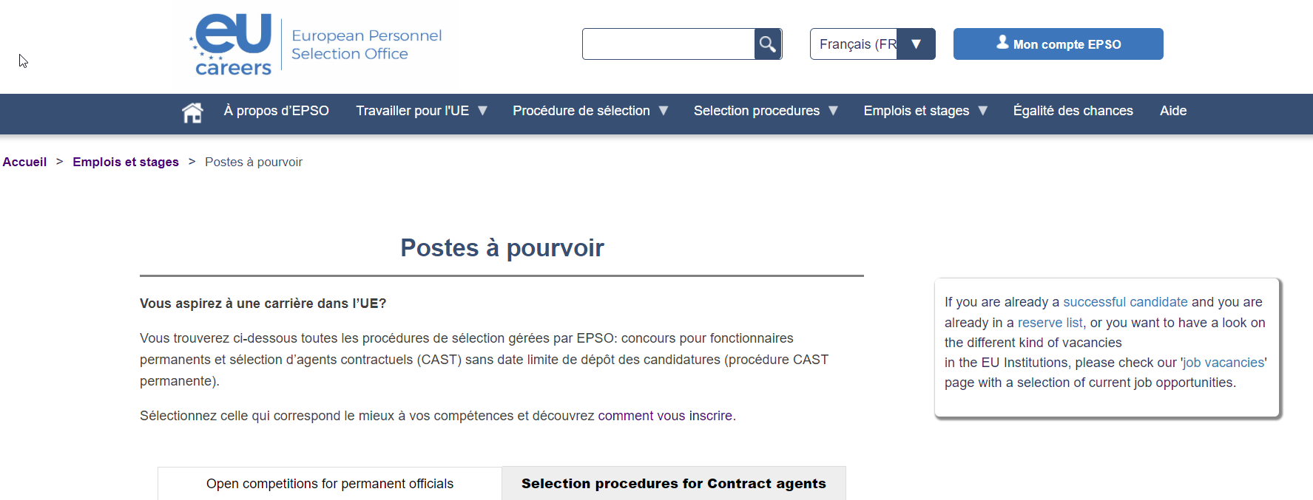Visit the job vacancies link
The height and width of the screenshot is (500, 1313).
pyautogui.click(x=1223, y=363)
